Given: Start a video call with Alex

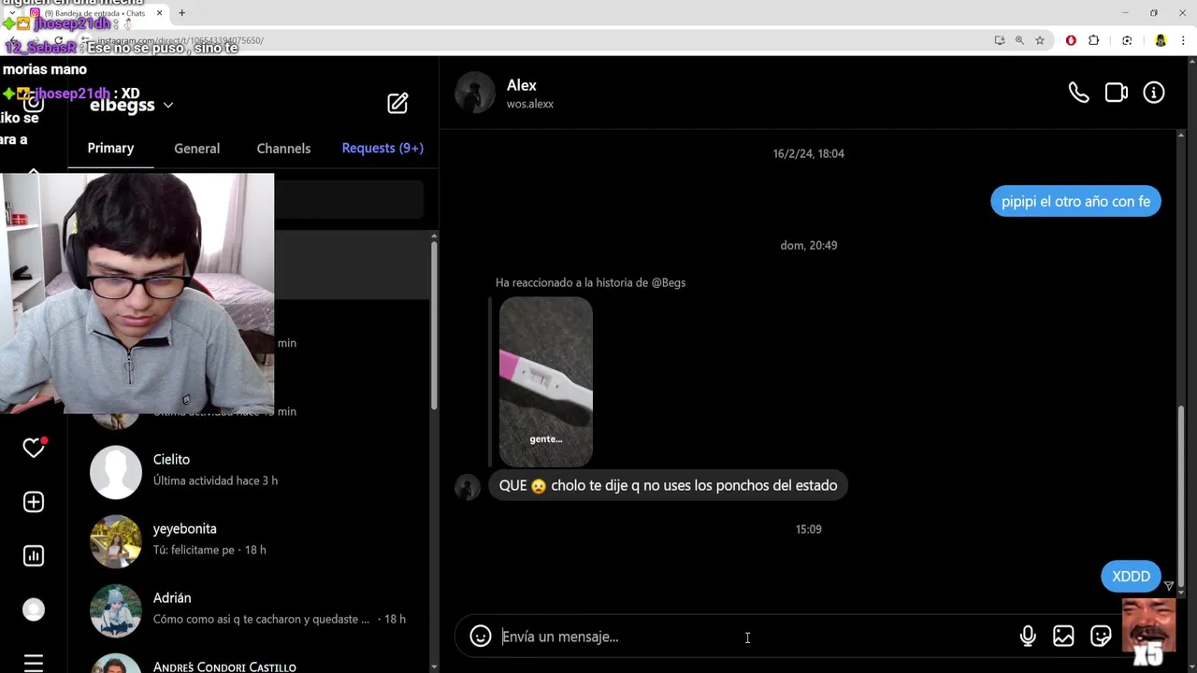Looking at the screenshot, I should (1116, 93).
